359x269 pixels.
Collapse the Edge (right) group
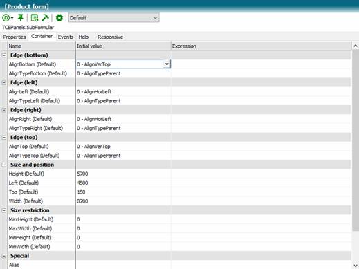tap(4, 110)
